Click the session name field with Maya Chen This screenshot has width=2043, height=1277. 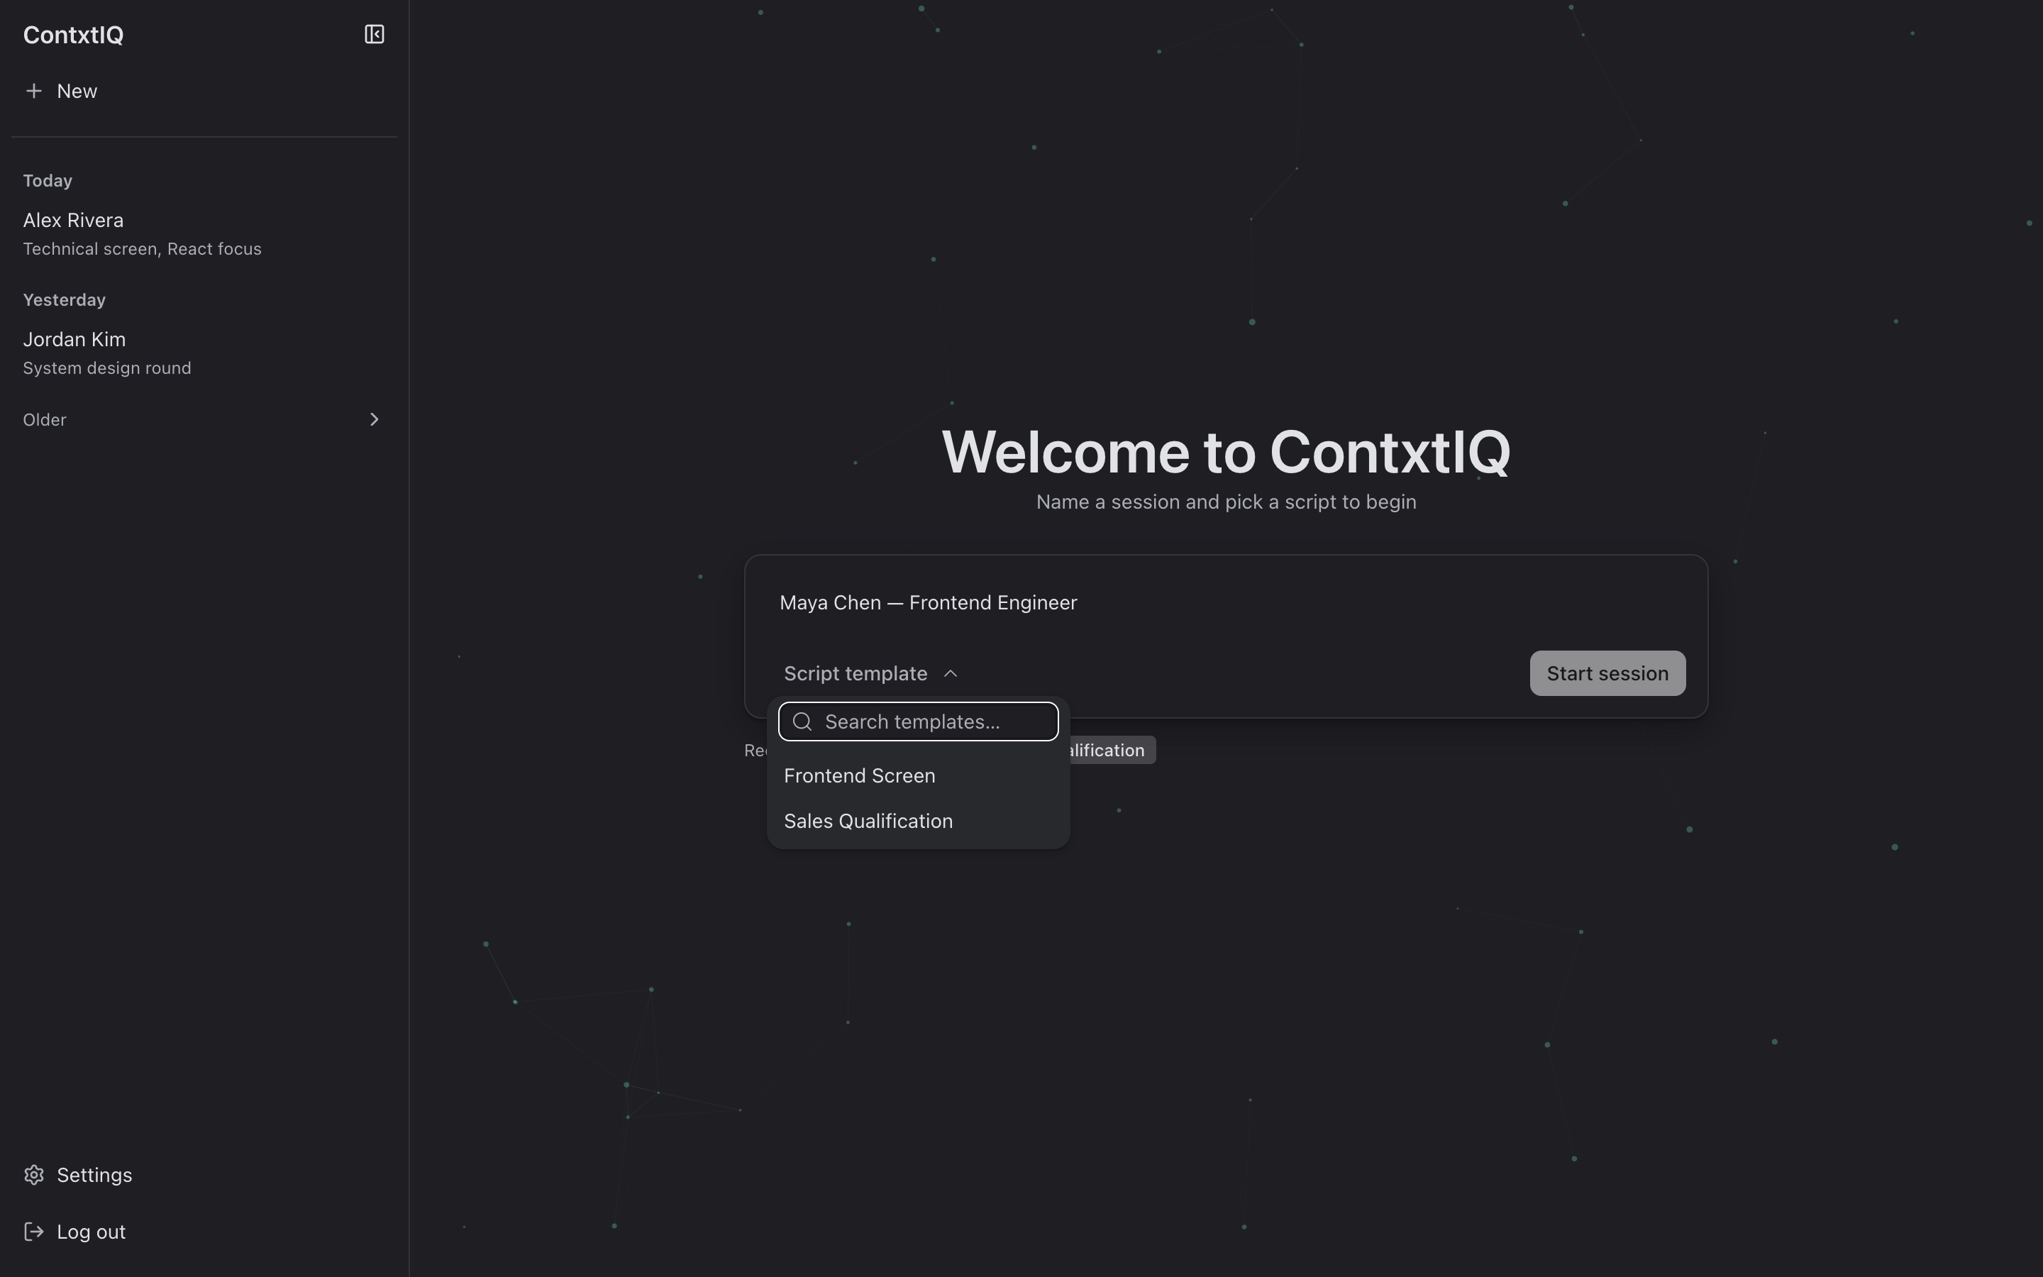pyautogui.click(x=1226, y=602)
